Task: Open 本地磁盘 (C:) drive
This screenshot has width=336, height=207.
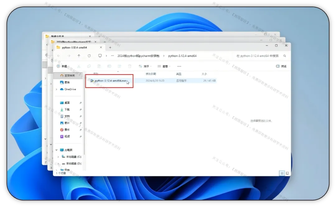Action: coord(72,157)
